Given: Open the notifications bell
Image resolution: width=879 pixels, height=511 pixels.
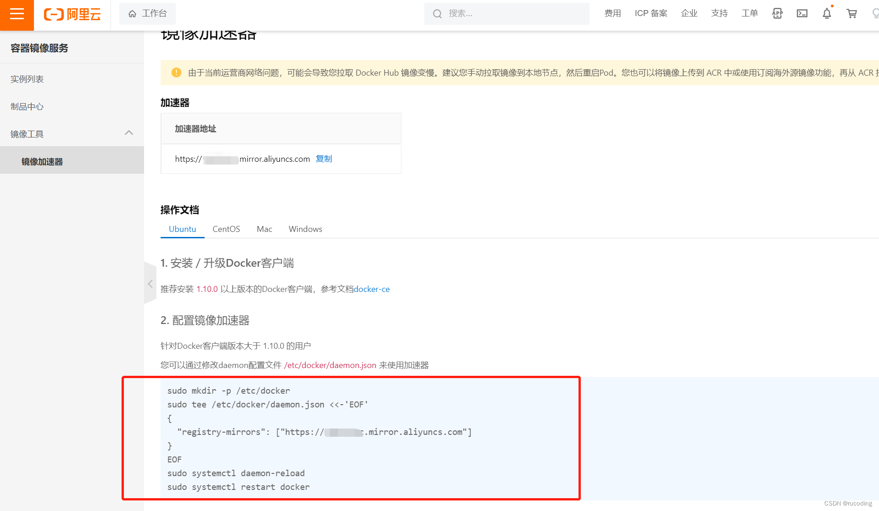Looking at the screenshot, I should (x=827, y=13).
